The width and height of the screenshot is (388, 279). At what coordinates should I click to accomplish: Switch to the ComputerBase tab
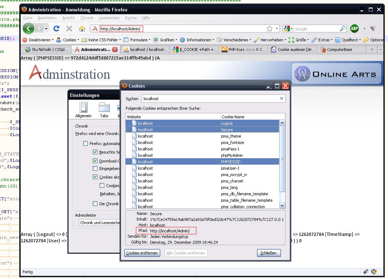[342, 50]
